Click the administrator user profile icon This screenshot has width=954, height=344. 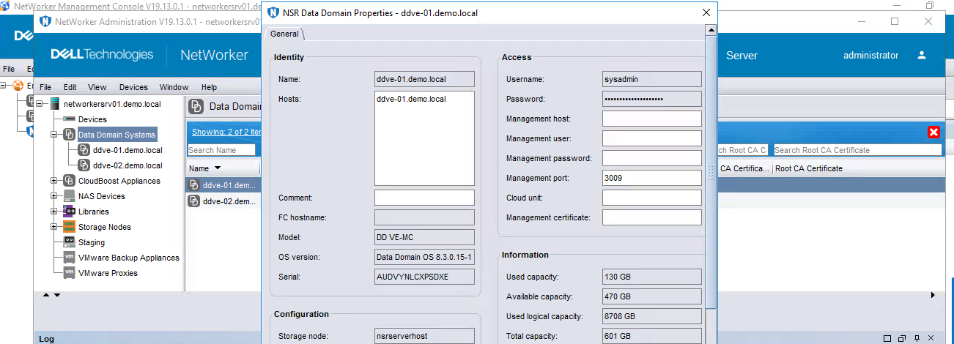click(x=922, y=56)
